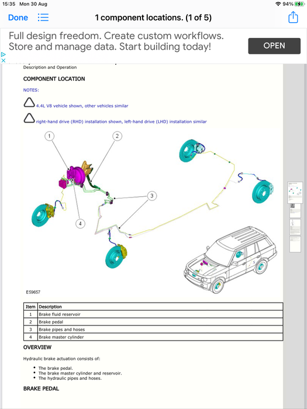307x409 pixels.
Task: Select the second page thumbnail
Action: [x=295, y=210]
